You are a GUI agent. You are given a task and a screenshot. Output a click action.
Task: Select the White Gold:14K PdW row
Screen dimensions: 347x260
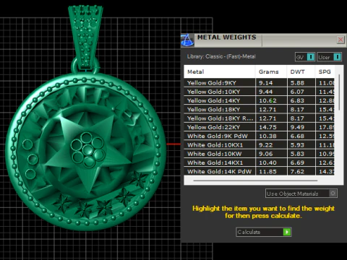click(x=259, y=171)
